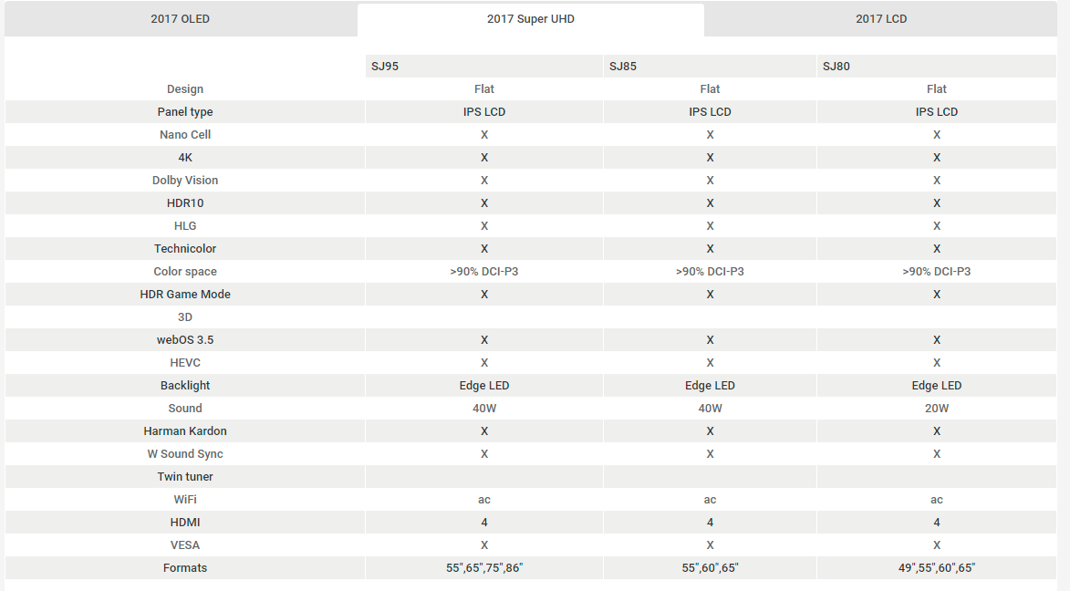Click the Nano Cell row label
Viewport: 1070px width, 591px height.
(x=185, y=134)
